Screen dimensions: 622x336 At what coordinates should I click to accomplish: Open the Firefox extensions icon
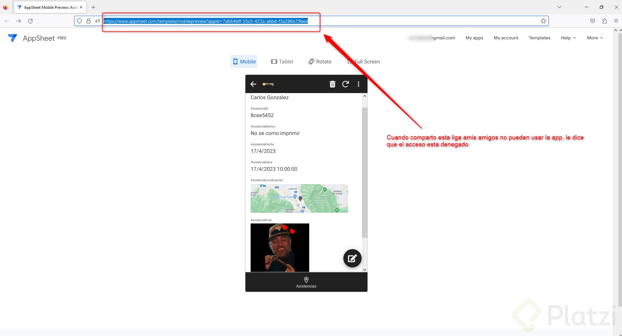click(x=604, y=21)
